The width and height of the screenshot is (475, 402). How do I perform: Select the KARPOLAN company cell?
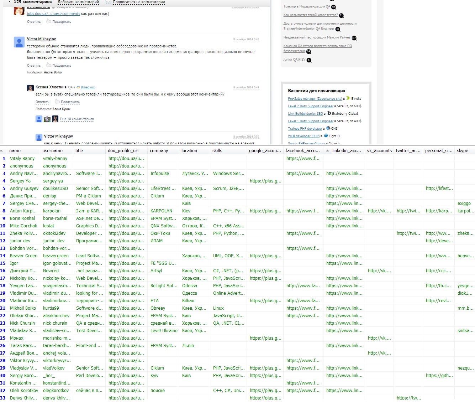163,211
